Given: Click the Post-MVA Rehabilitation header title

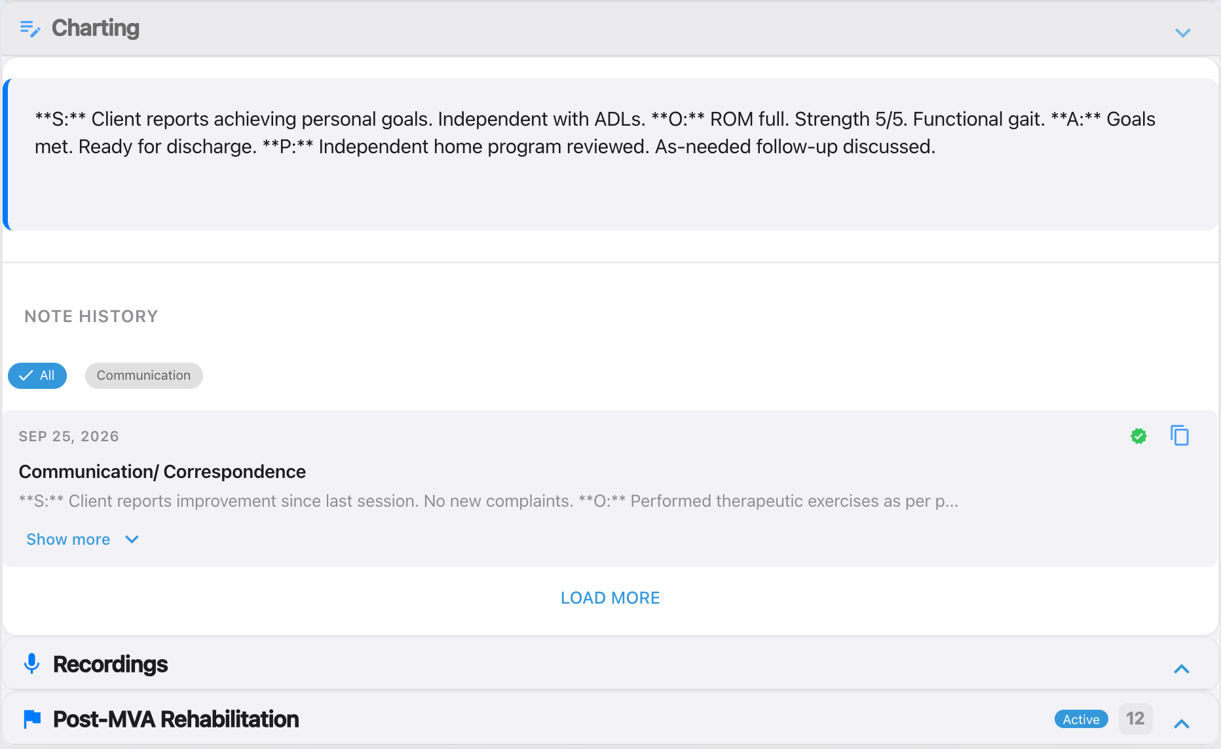Looking at the screenshot, I should 176,719.
